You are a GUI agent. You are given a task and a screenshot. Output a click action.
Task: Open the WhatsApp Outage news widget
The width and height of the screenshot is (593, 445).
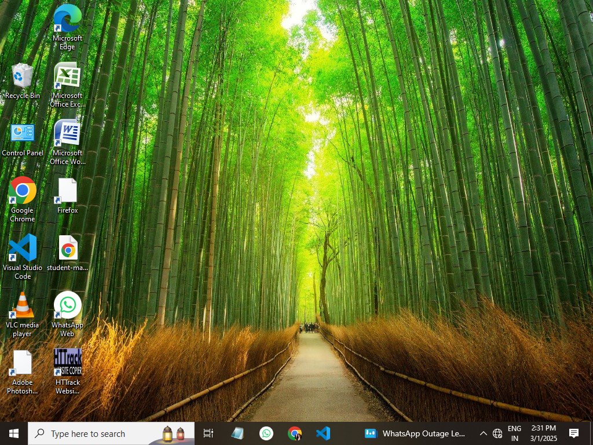[415, 433]
